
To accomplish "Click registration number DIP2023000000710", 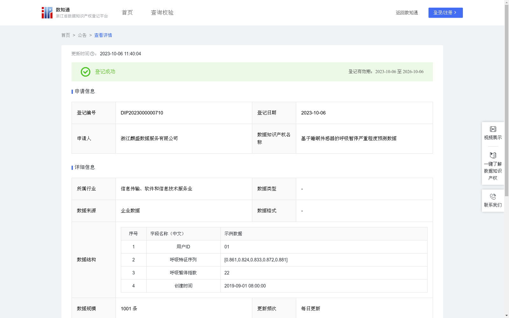I will click(x=142, y=113).
